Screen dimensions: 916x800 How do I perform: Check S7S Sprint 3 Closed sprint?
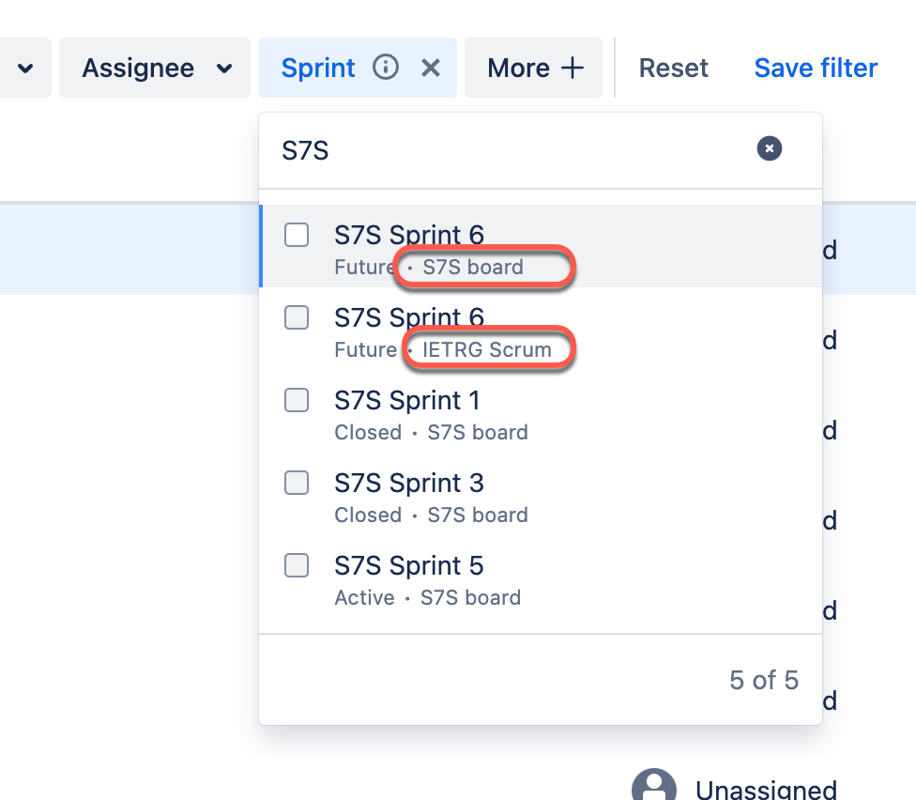296,483
